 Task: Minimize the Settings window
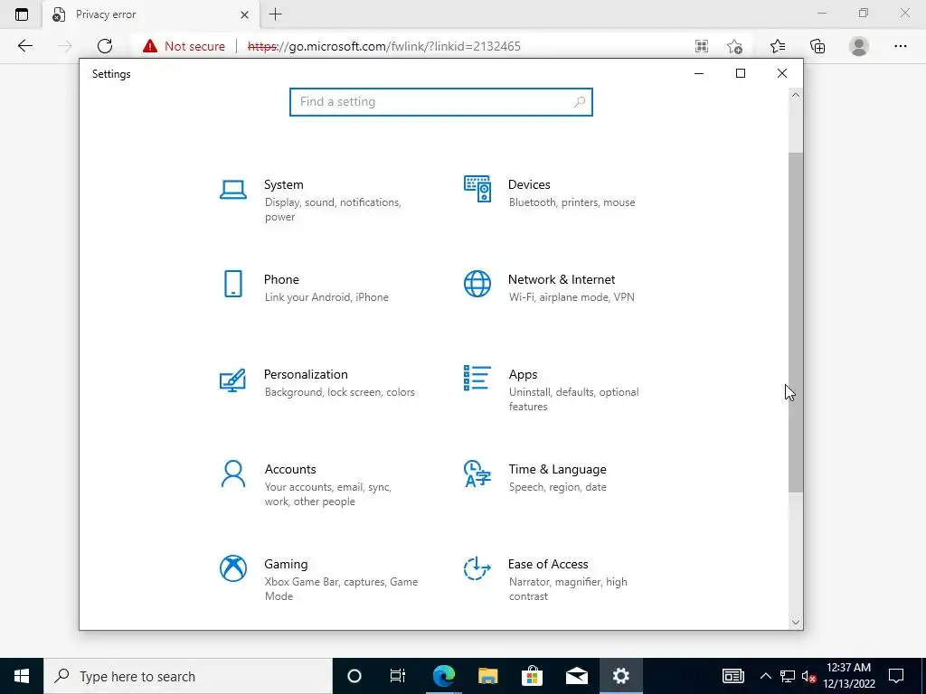click(x=699, y=73)
